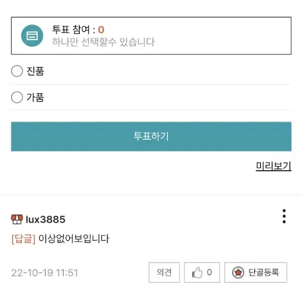Click the [답글] reply tag
Screen dimensions: 302x302
[x=23, y=239]
